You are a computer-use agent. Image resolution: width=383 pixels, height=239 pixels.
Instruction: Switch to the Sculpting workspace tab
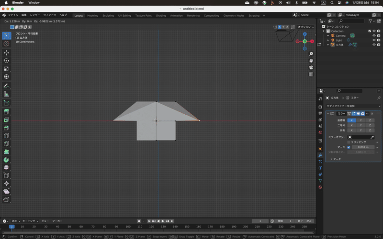108,16
